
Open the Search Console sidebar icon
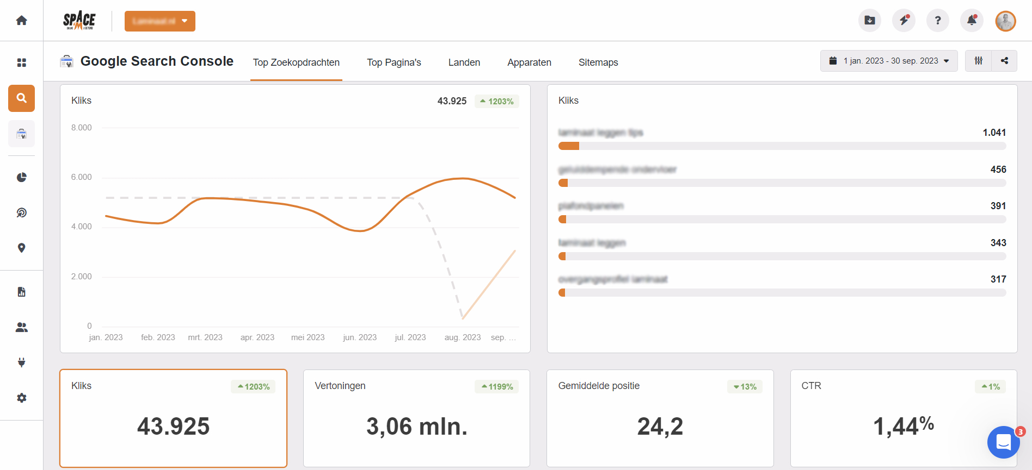(x=21, y=134)
